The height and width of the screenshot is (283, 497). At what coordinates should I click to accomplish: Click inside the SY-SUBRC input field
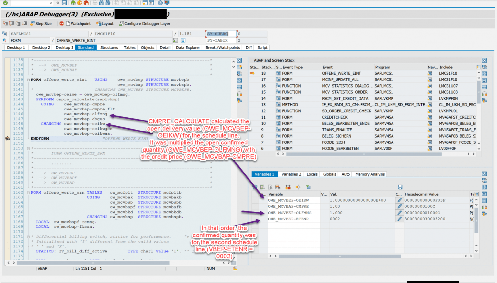pyautogui.click(x=221, y=34)
